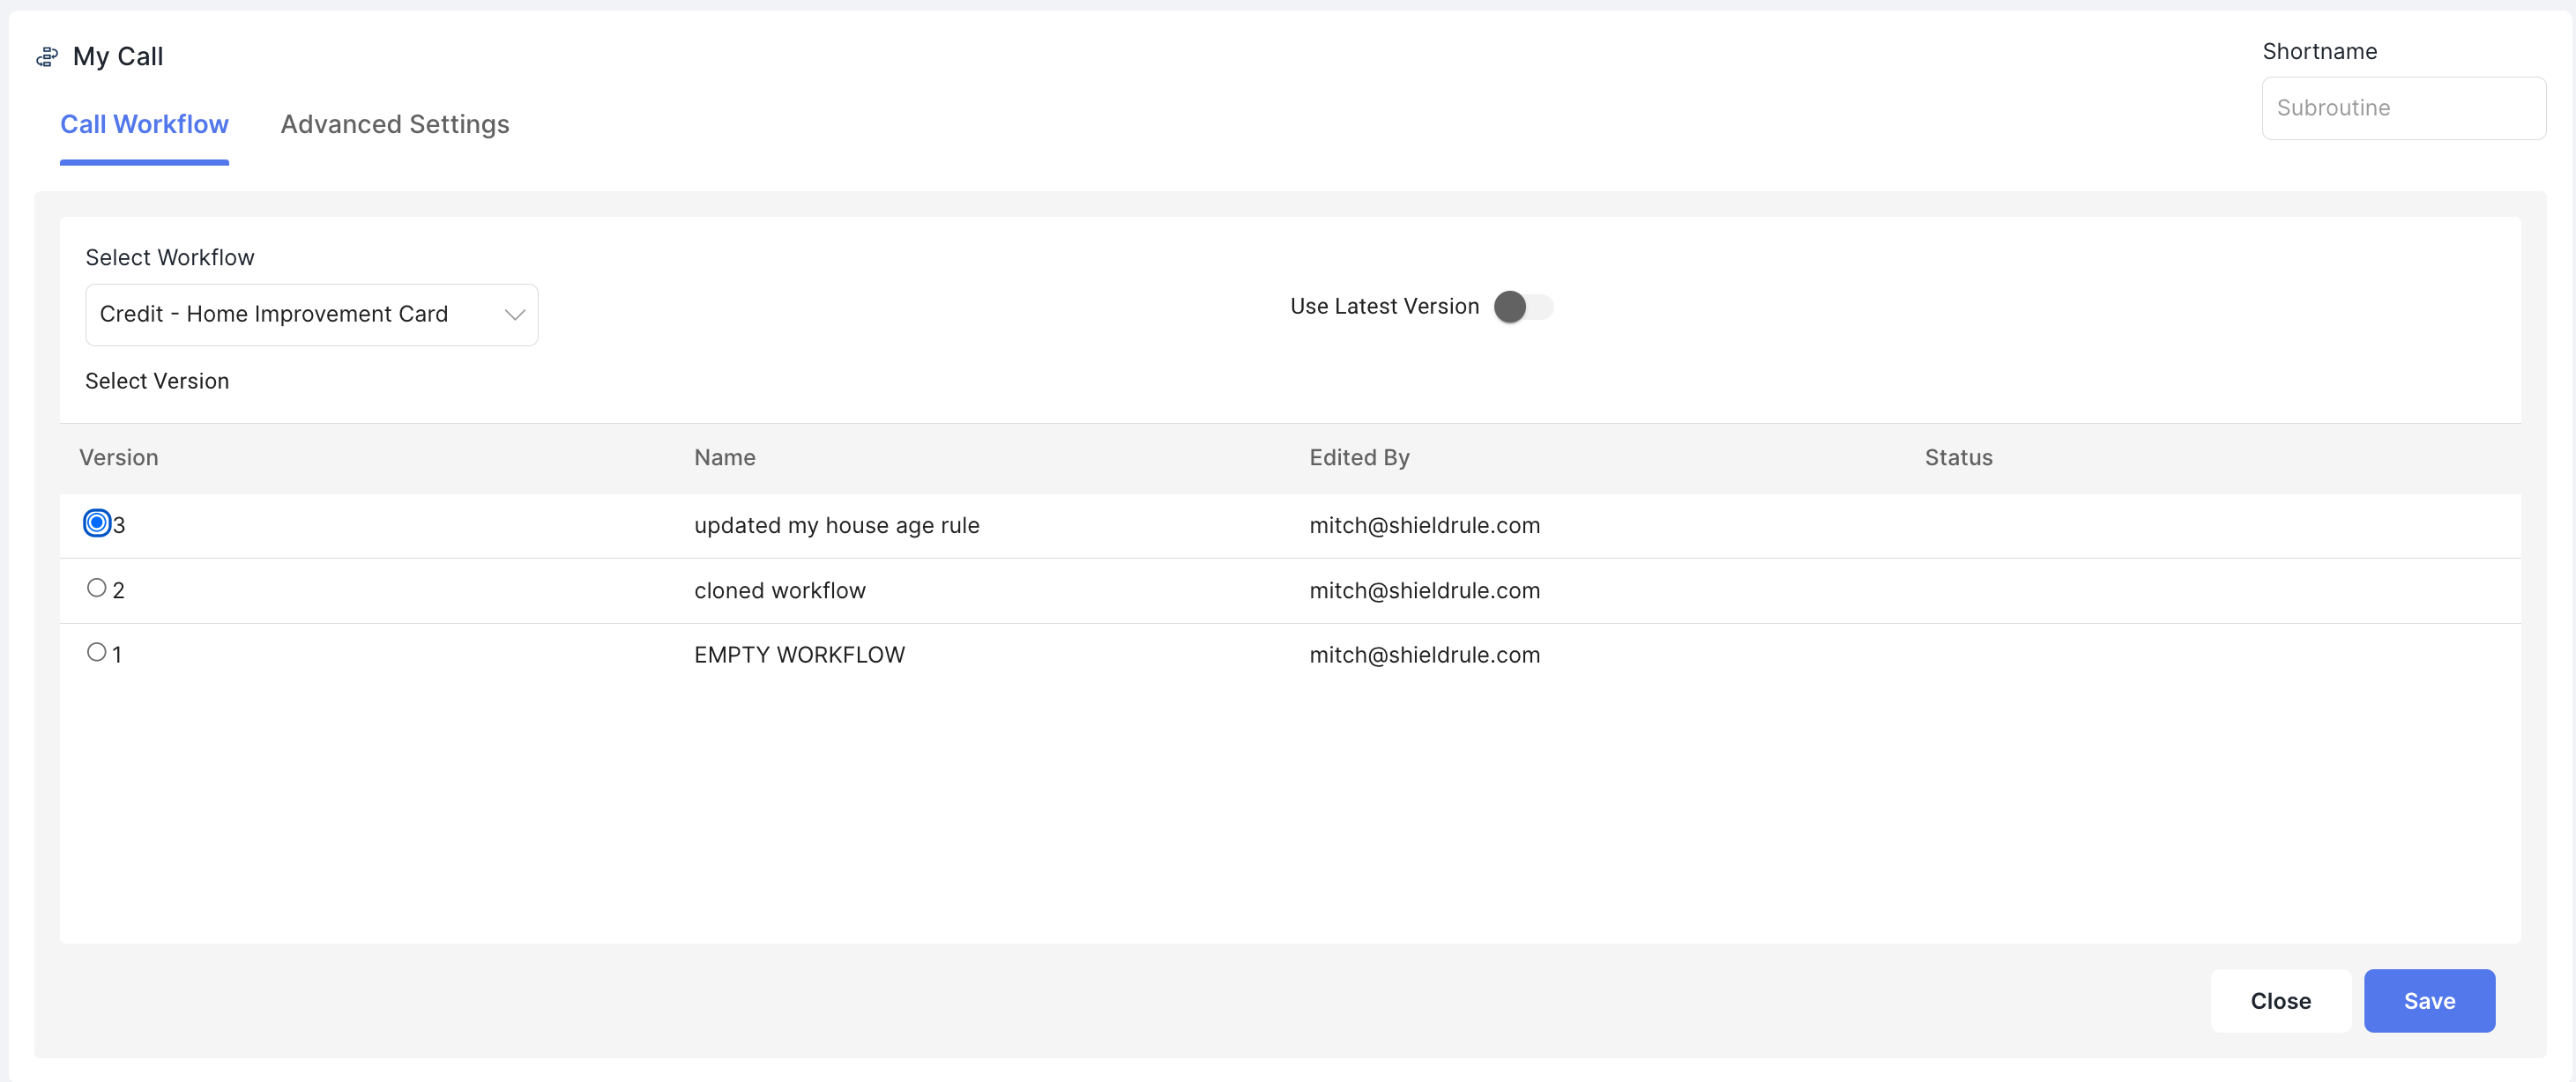The height and width of the screenshot is (1082, 2576).
Task: Click the 'EMPTY WORKFLOW' row name
Action: pos(798,655)
